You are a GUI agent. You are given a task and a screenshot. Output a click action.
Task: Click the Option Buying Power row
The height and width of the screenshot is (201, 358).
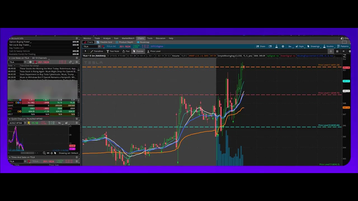(x=43, y=42)
